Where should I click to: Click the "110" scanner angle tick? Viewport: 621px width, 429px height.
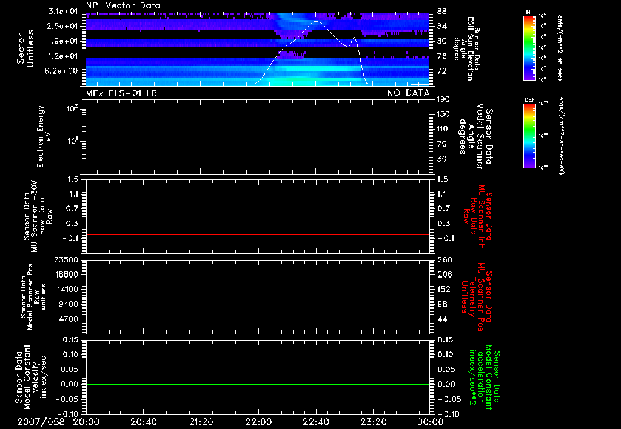[x=443, y=129]
